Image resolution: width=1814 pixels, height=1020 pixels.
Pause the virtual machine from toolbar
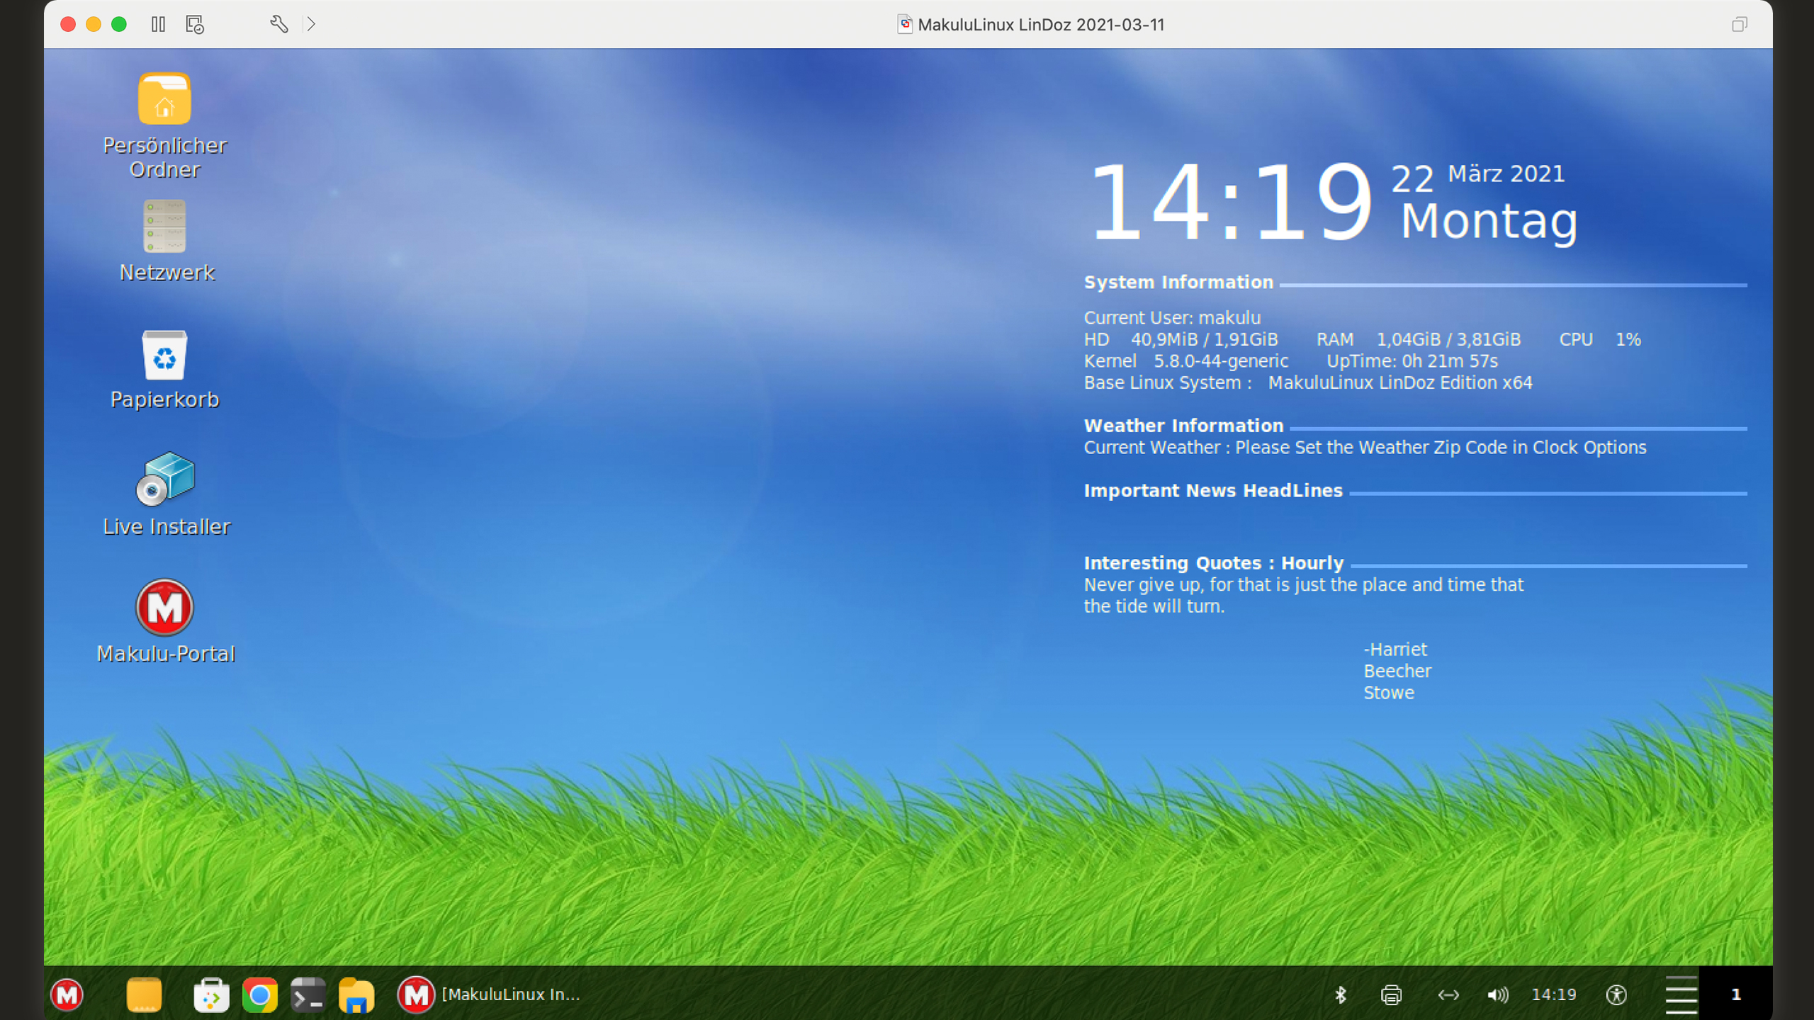coord(158,24)
